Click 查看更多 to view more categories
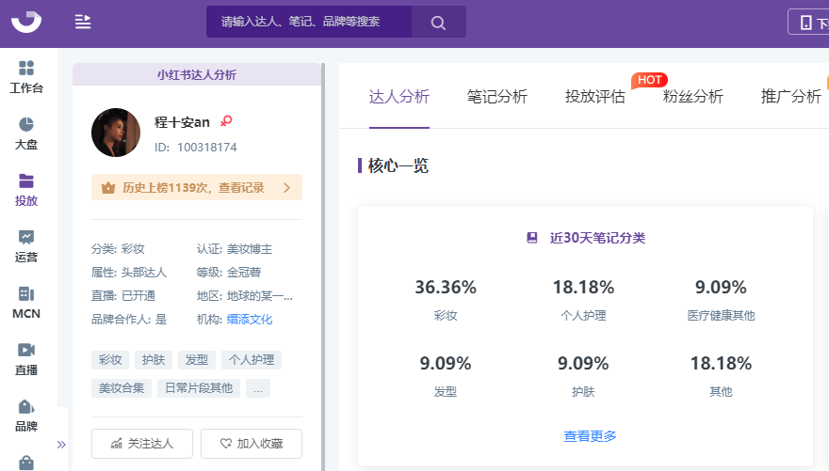Image resolution: width=829 pixels, height=471 pixels. [x=590, y=436]
